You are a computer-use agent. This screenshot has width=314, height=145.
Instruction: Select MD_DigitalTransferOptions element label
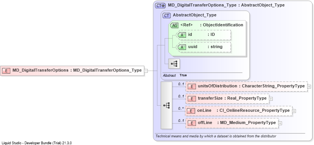coord(77,70)
